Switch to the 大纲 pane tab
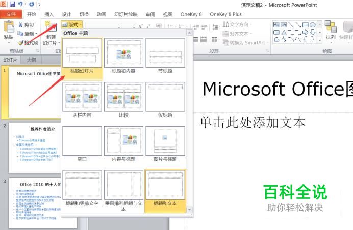The height and width of the screenshot is (230, 353). (31, 60)
